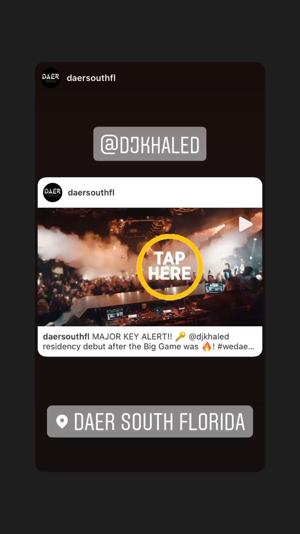The height and width of the screenshot is (534, 300).
Task: Open the nightclub video thumbnail
Action: tap(150, 267)
